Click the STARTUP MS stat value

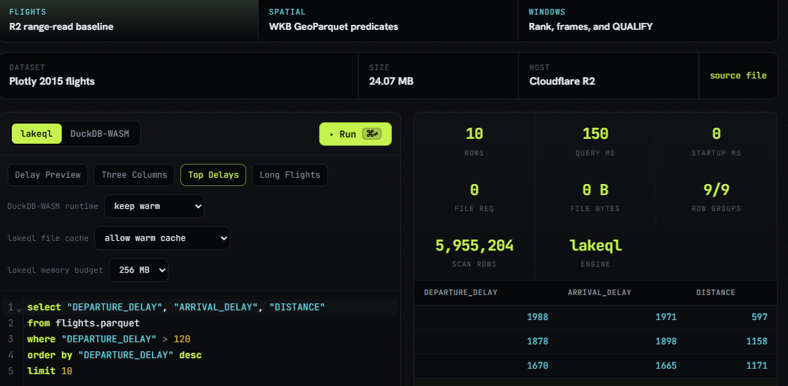pos(717,134)
